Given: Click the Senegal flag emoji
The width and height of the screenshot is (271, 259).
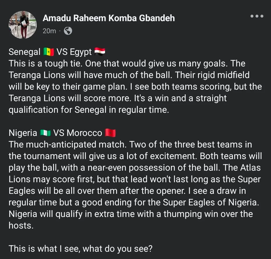Looking at the screenshot, I should click(48, 52).
